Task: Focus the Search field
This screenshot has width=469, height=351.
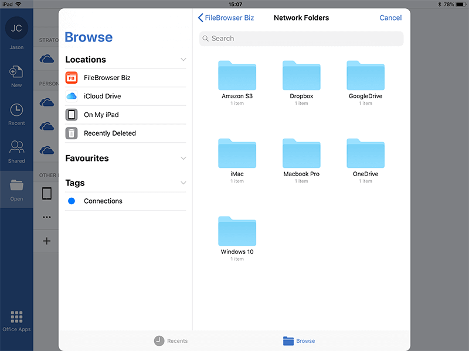Action: click(x=301, y=39)
